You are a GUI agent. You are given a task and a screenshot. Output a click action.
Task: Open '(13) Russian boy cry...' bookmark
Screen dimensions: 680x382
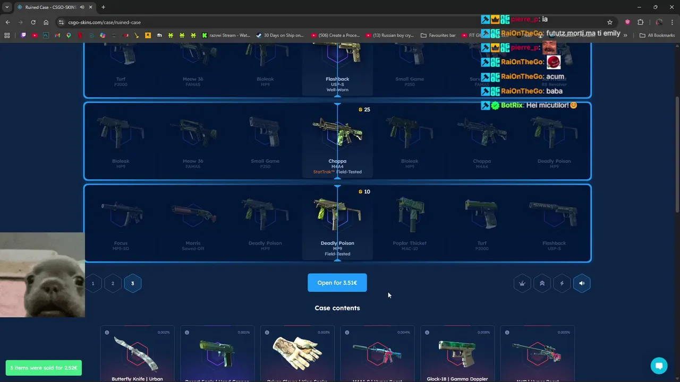point(389,36)
